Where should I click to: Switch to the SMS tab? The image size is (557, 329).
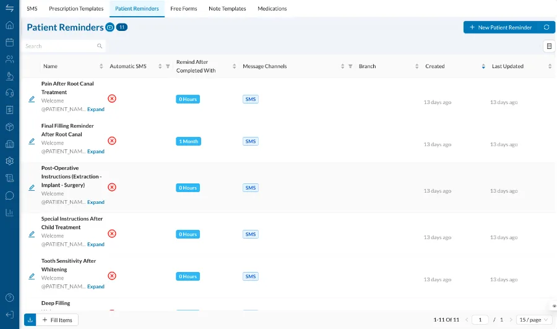[x=32, y=9]
